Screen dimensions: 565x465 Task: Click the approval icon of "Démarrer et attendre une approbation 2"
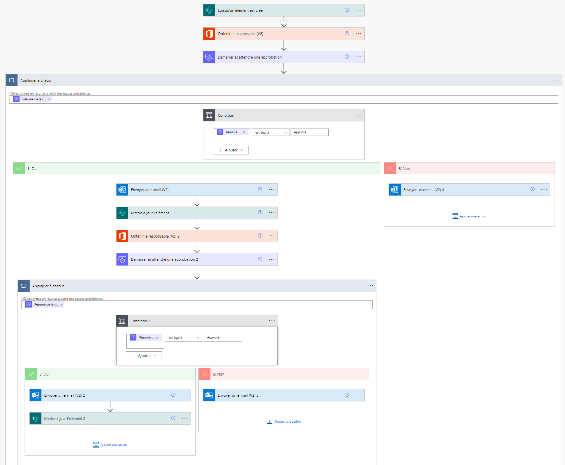tap(122, 259)
